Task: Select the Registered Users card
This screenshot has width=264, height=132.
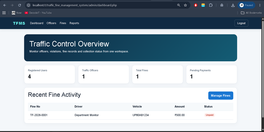Action: pos(50,74)
